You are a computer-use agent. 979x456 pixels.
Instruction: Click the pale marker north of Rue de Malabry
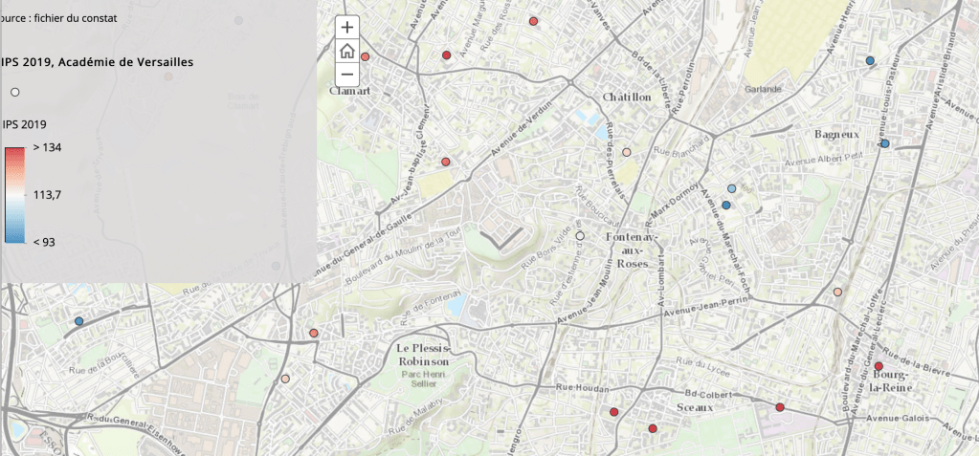click(x=285, y=379)
